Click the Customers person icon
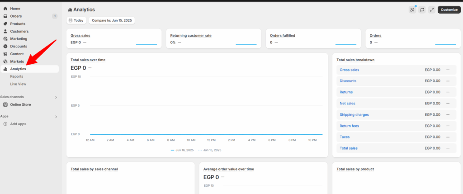Image resolution: width=463 pixels, height=194 pixels. coord(5,31)
